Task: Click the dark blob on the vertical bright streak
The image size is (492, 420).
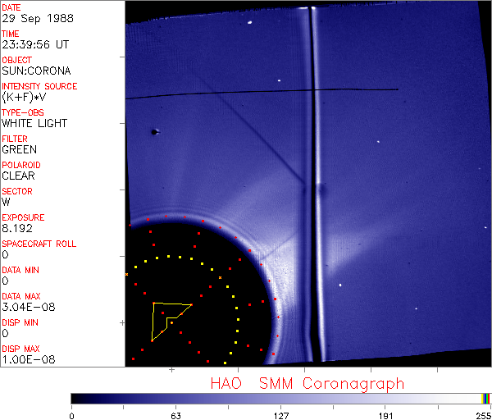Action: pyautogui.click(x=321, y=193)
